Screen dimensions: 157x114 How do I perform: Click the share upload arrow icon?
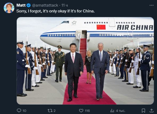(151, 110)
